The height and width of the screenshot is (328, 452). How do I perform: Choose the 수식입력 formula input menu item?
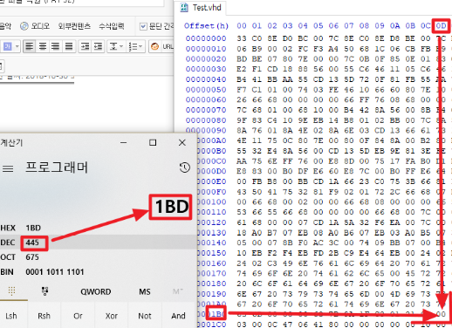(112, 26)
